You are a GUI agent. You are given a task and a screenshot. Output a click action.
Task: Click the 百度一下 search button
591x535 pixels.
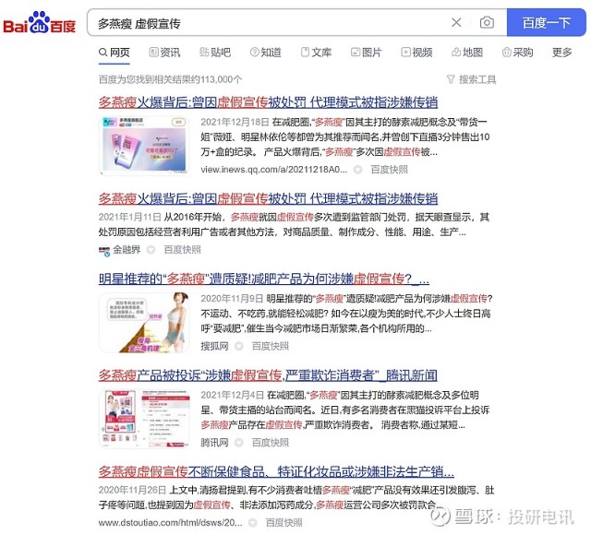[546, 22]
